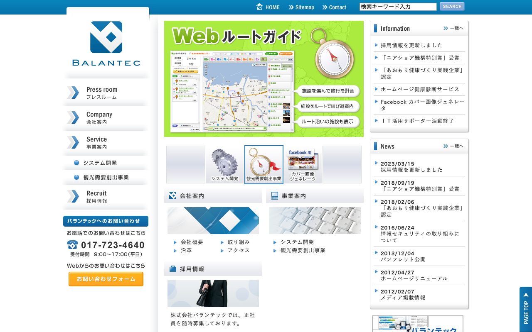Click the Service chevron arrow icon
Image resolution: width=532 pixels, height=332 pixels.
coord(73,142)
